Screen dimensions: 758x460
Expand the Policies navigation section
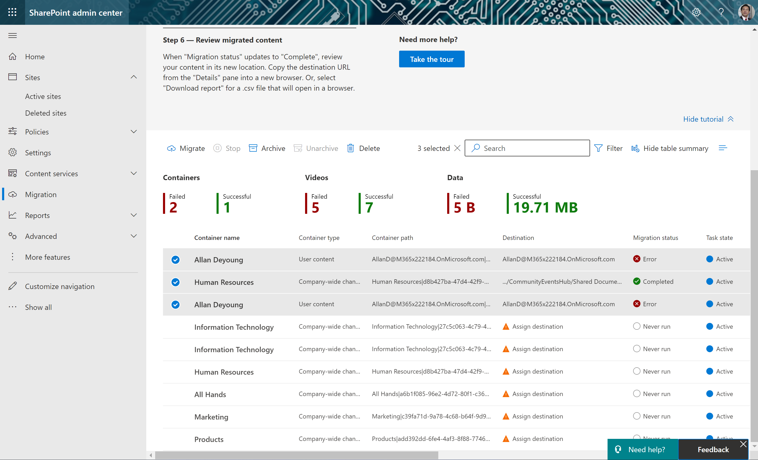[x=133, y=132]
